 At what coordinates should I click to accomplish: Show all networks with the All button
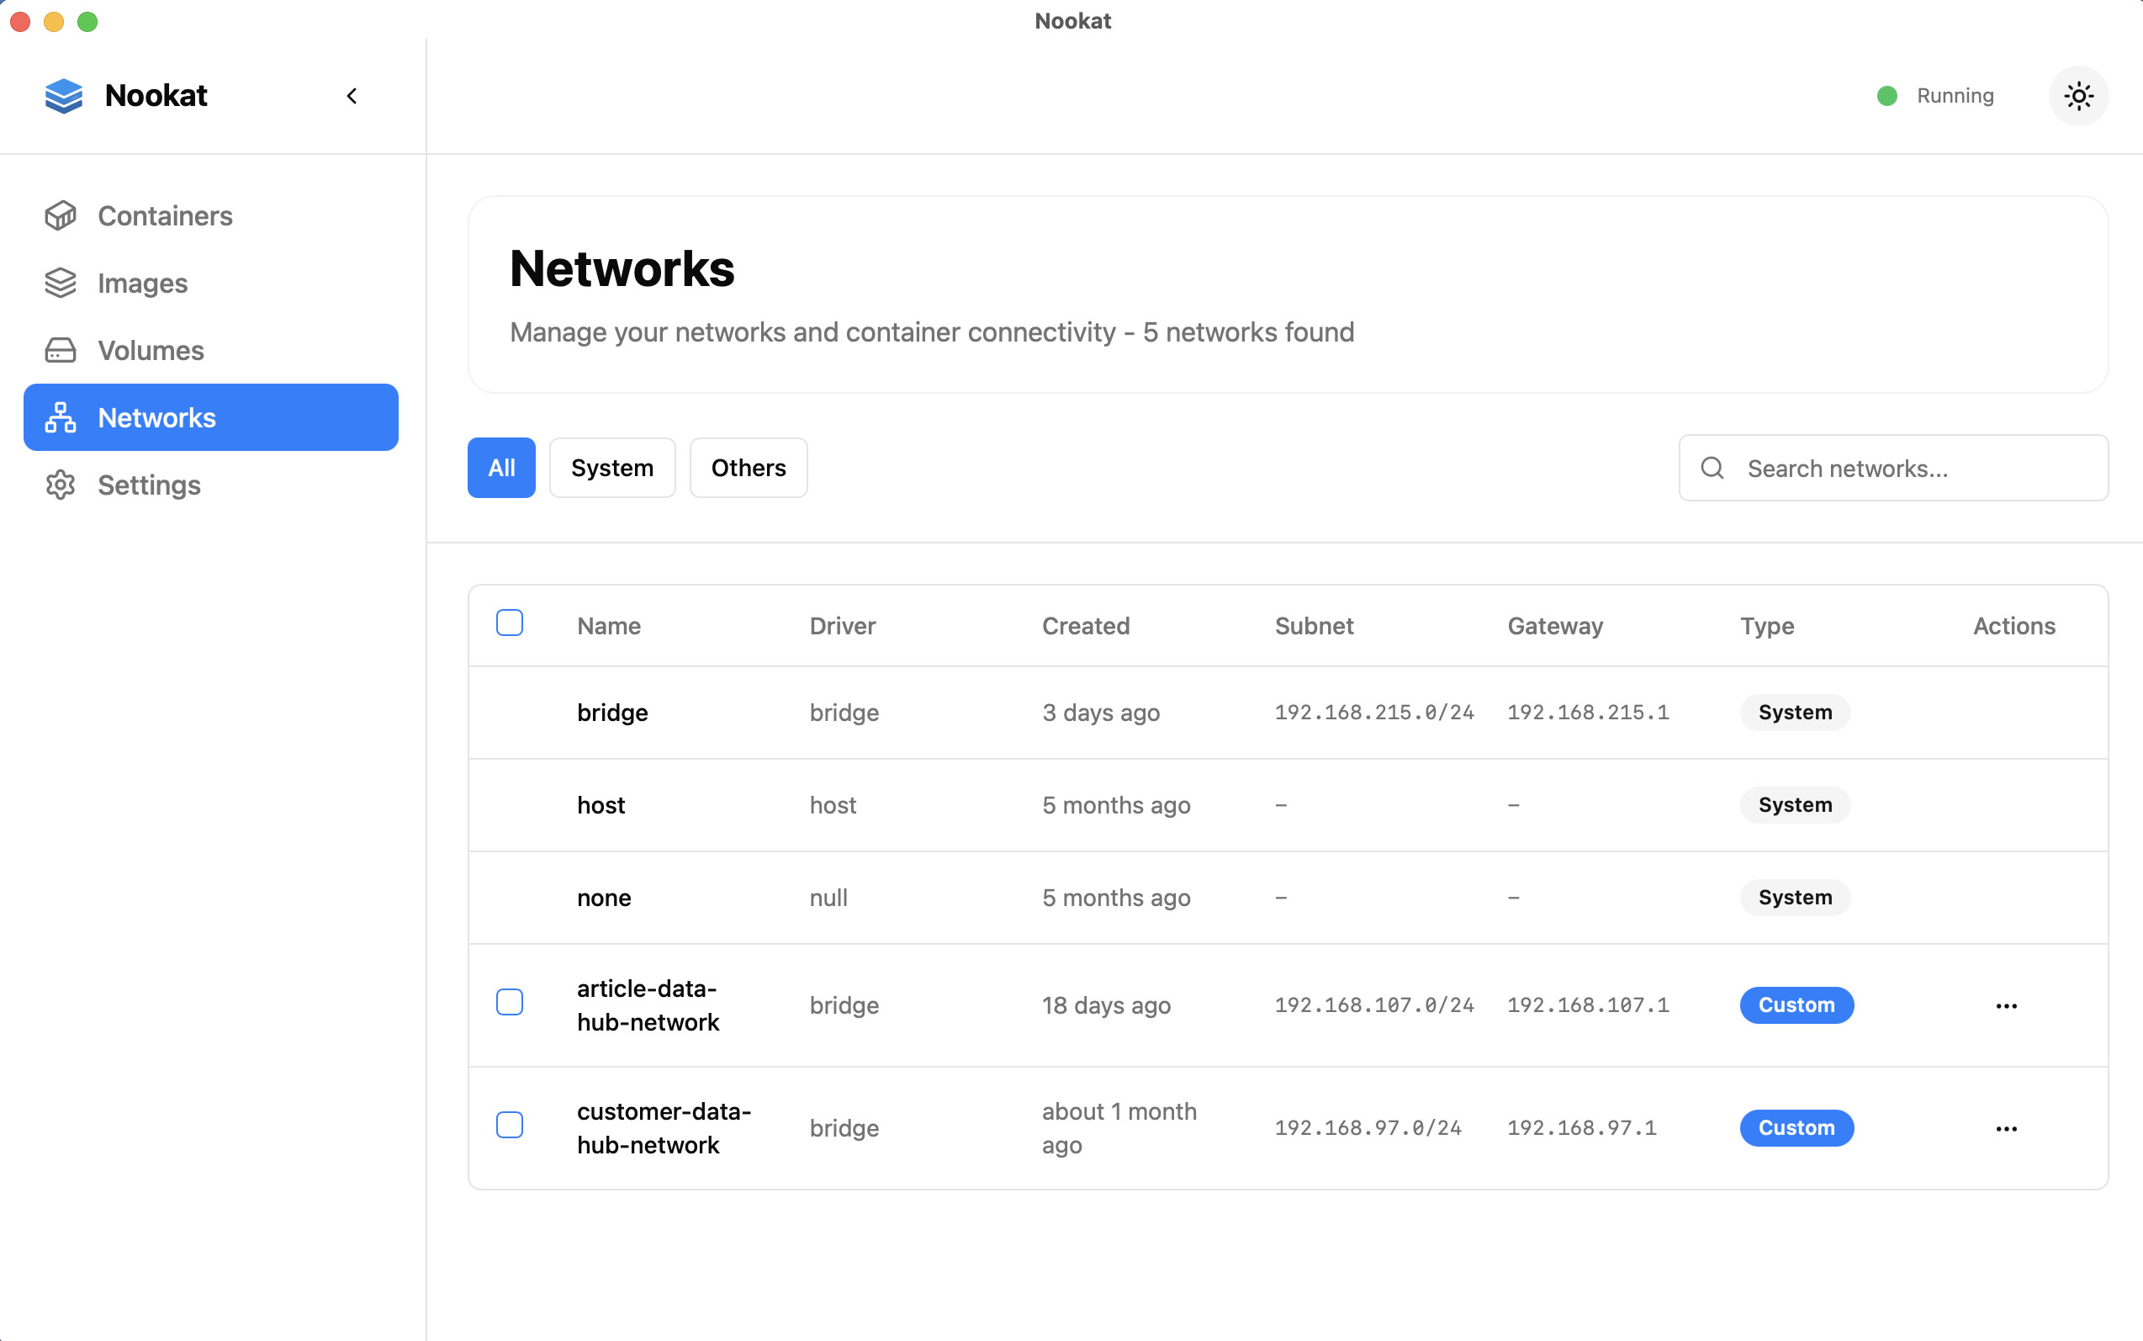pos(501,469)
